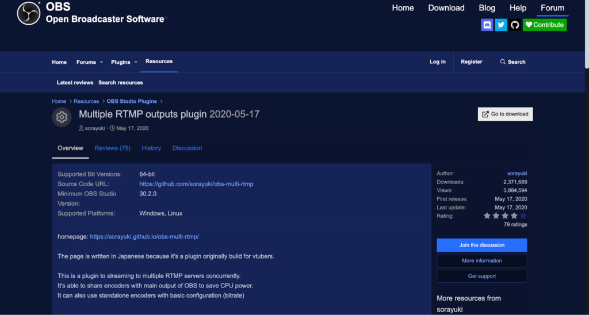
Task: Open the sorayuki.github.io homepage link
Action: click(144, 236)
